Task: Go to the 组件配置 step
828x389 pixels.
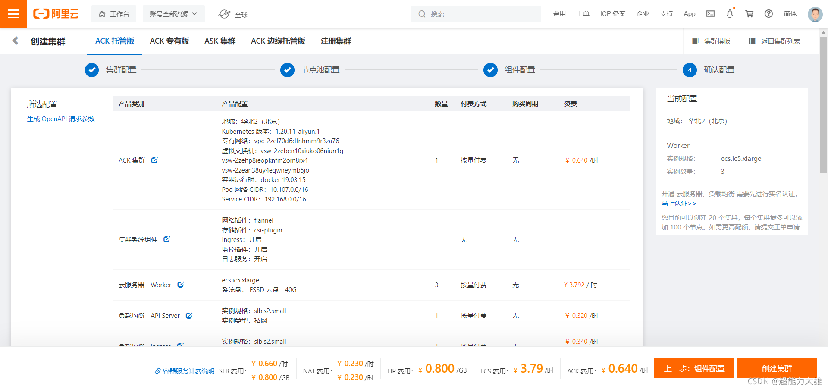Action: coord(509,70)
